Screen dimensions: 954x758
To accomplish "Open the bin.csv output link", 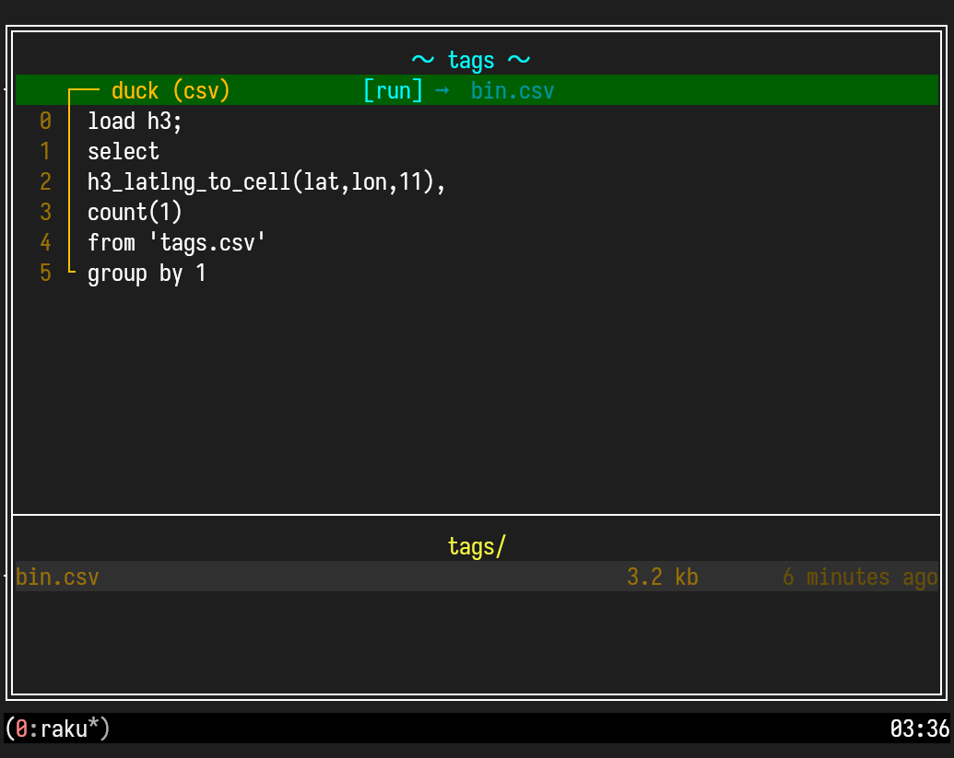I will click(x=512, y=91).
